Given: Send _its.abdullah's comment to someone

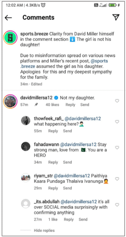Looking at the screenshot, I should [x=83, y=219].
